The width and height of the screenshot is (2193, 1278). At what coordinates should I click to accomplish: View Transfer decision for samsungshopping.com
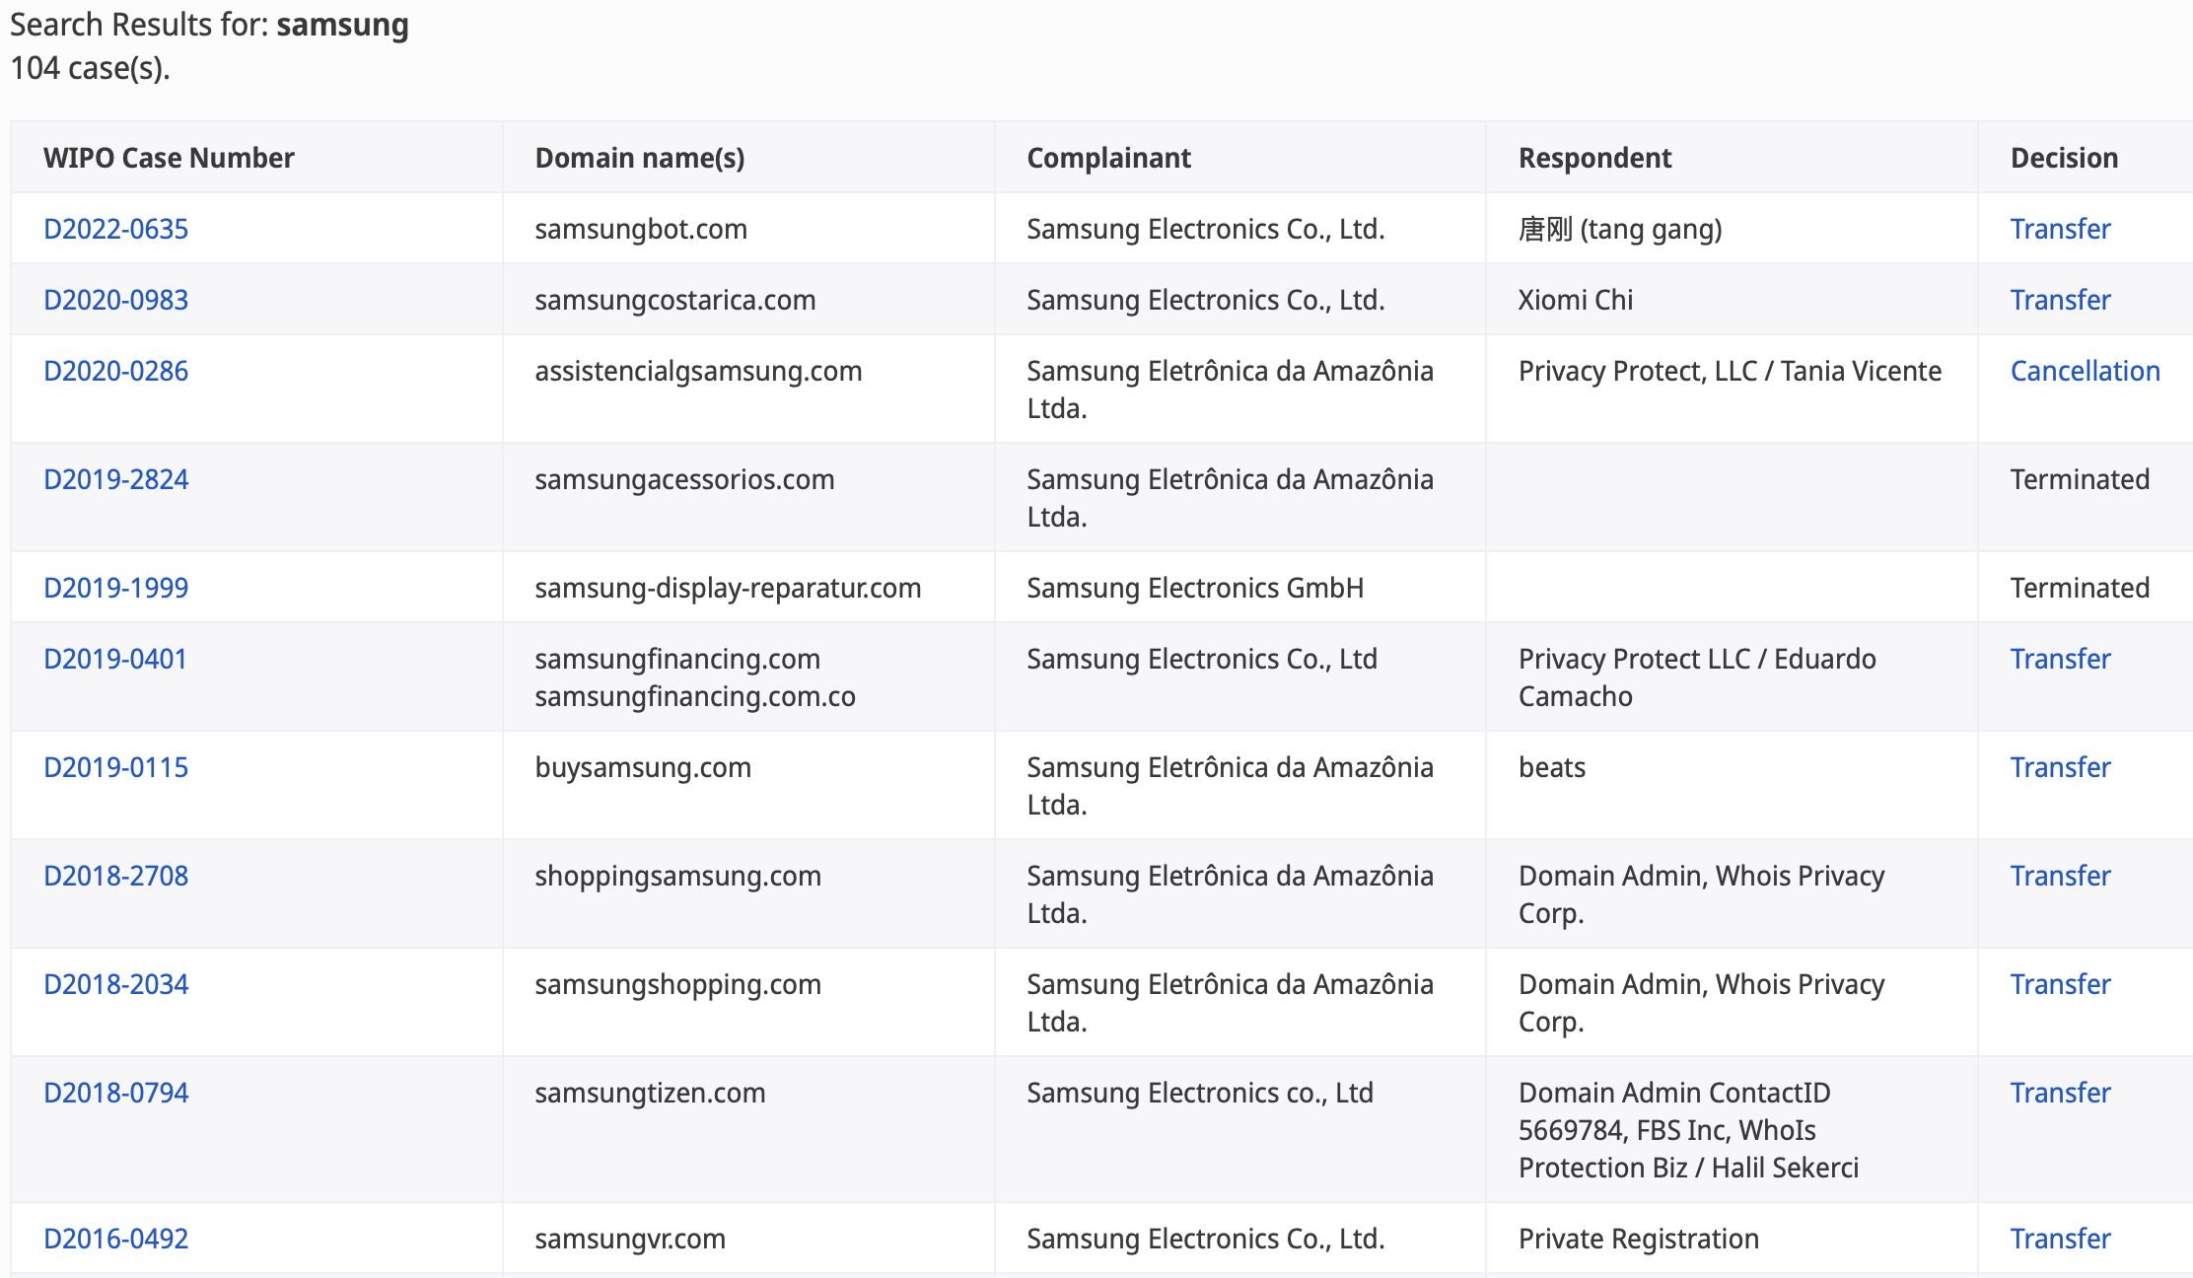(x=2060, y=984)
